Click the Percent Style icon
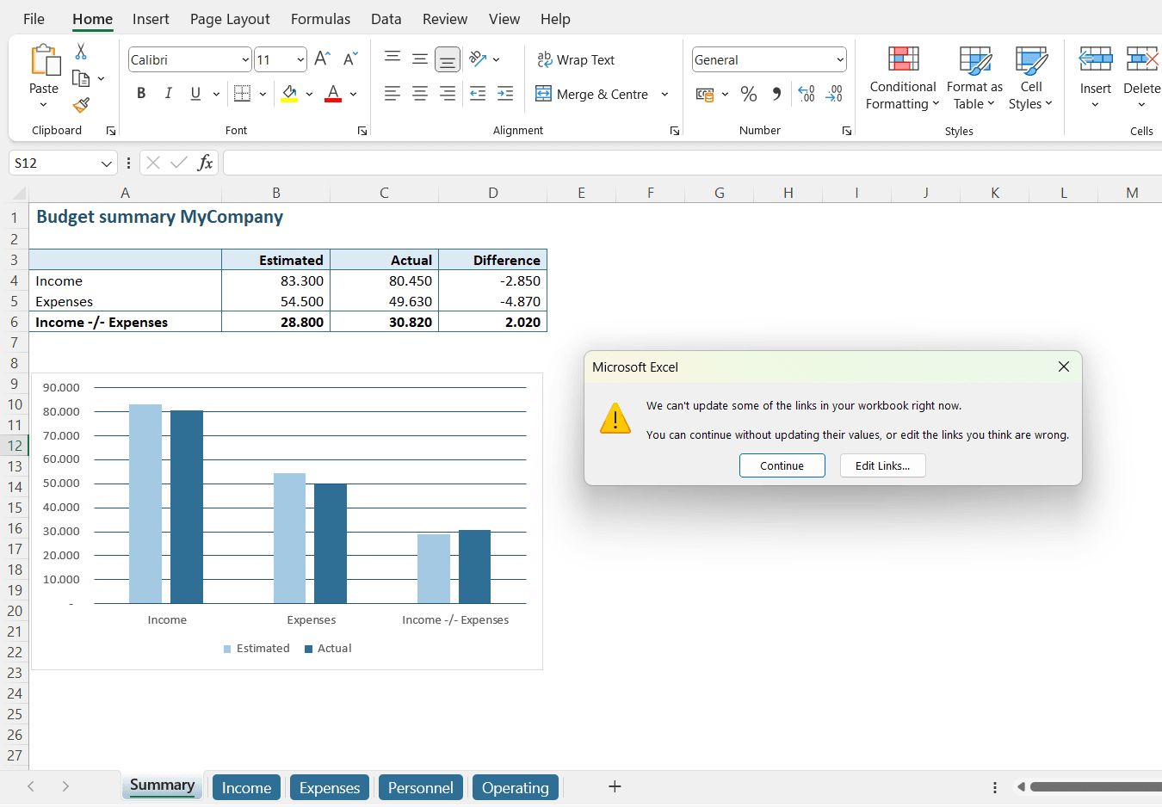Image resolution: width=1162 pixels, height=807 pixels. point(749,94)
